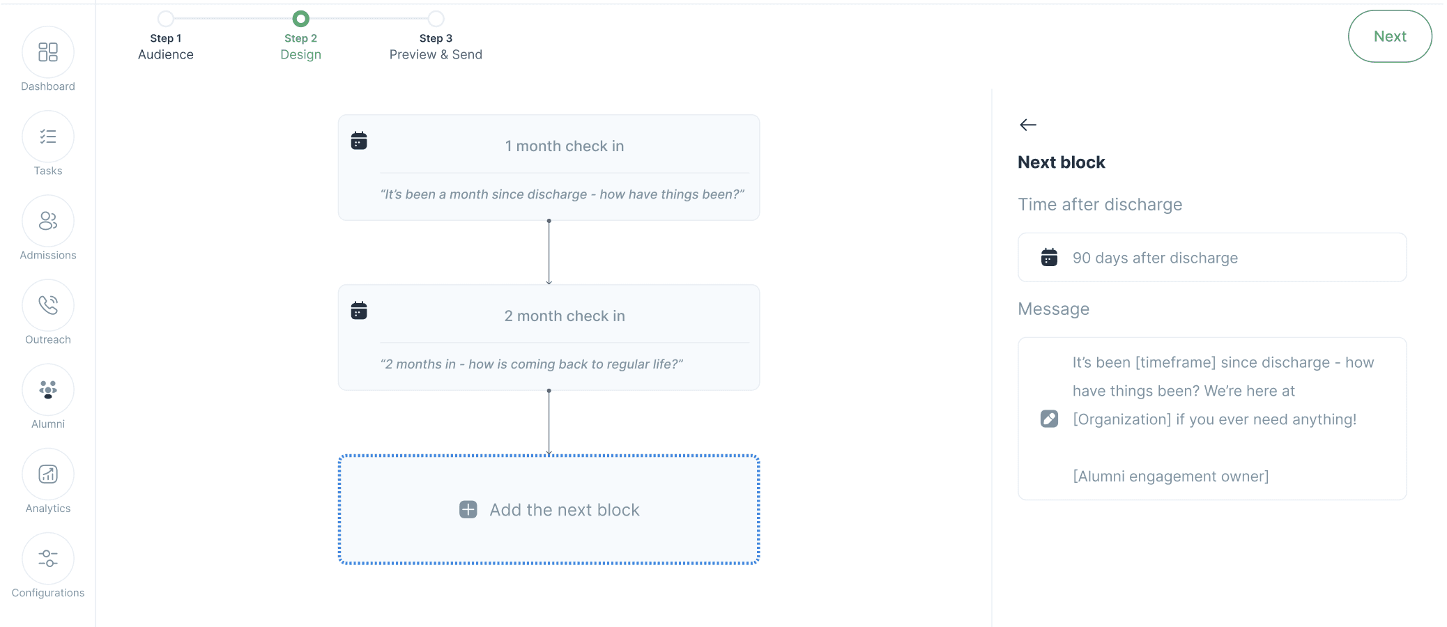1447x627 pixels.
Task: Open the 90 days after discharge selector
Action: [x=1211, y=258]
